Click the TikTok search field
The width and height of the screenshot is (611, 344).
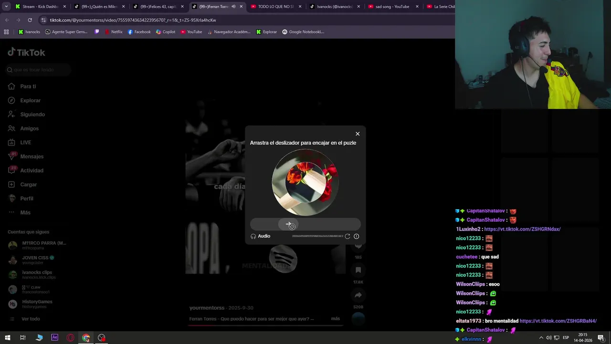(38, 70)
